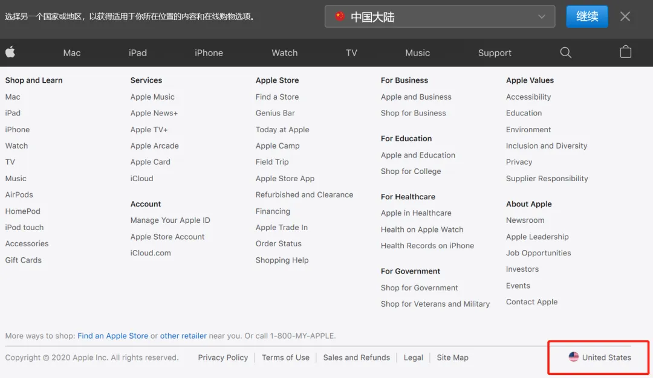Click Gift Cards under Shop and Learn

point(24,260)
